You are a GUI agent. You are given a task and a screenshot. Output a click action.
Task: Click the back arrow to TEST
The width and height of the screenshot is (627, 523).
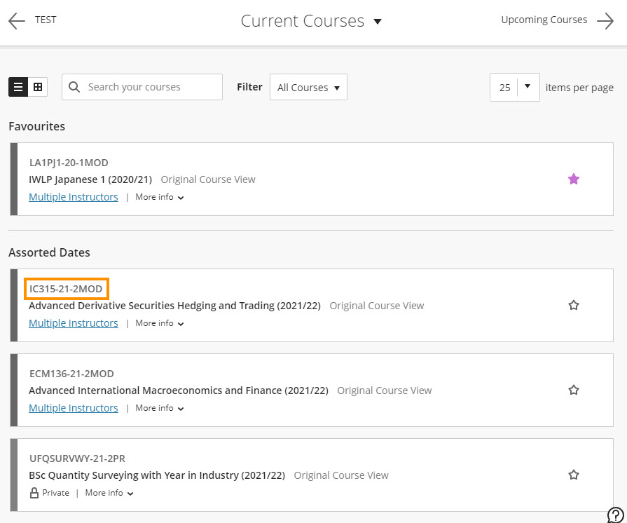(17, 20)
